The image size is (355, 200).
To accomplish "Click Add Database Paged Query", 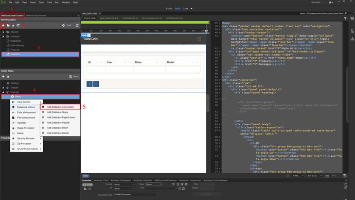I will click(60, 118).
